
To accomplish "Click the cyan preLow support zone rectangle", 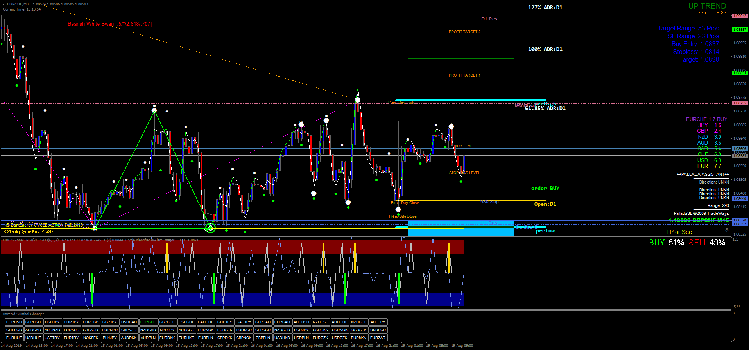I will pyautogui.click(x=461, y=231).
